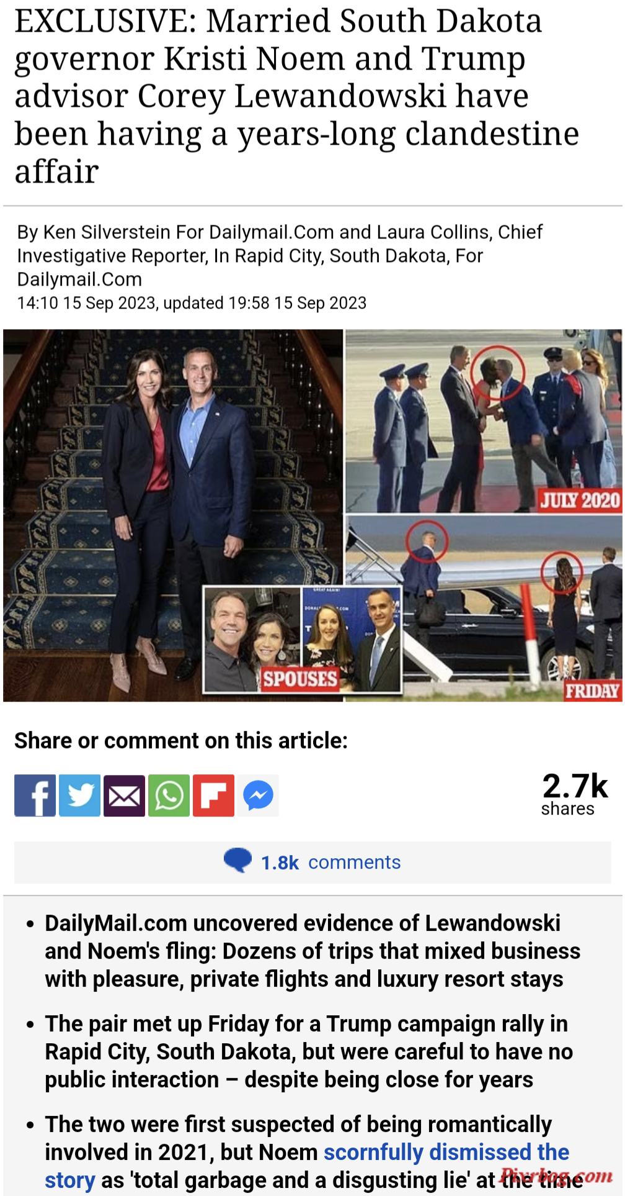The image size is (625, 1196).
Task: Share article via Facebook Messenger
Action: 259,795
